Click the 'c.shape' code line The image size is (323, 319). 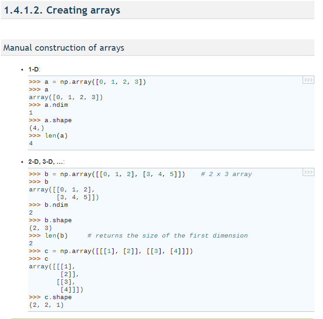(x=58, y=297)
